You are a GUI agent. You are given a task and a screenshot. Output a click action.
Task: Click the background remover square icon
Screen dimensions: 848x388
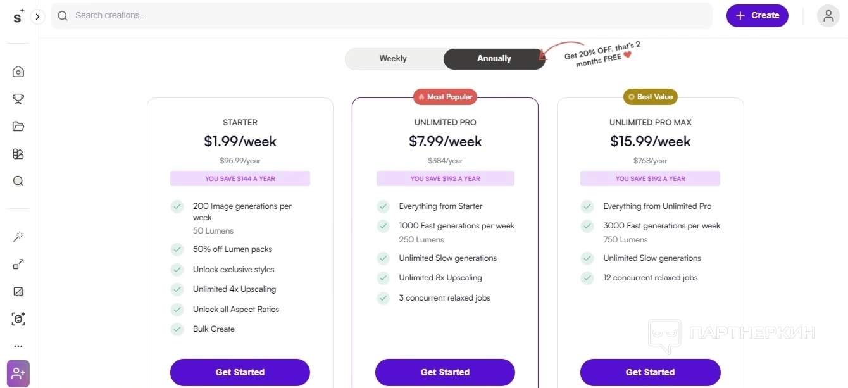click(18, 292)
